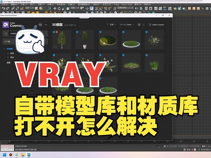Open the reference coordinate system dropdown

coord(75,8)
